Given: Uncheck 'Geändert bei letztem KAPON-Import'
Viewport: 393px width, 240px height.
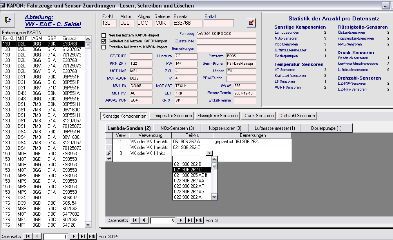Looking at the screenshot, I should click(x=103, y=41).
